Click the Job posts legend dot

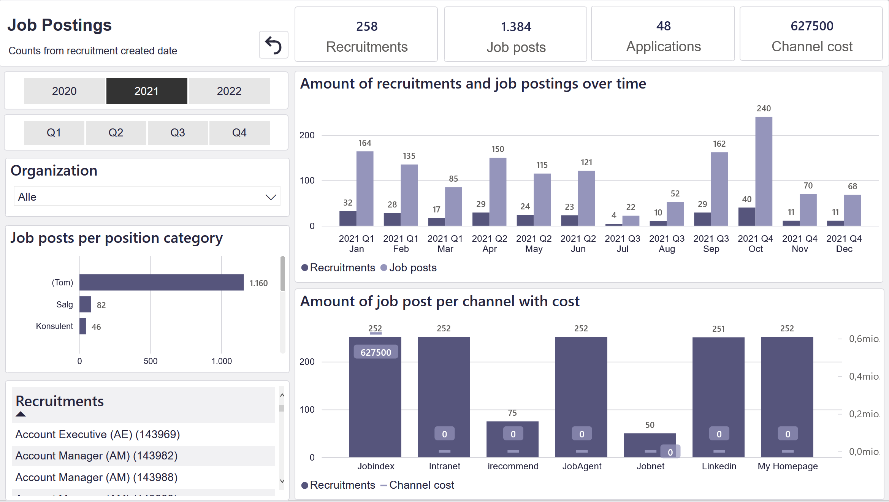tap(384, 268)
